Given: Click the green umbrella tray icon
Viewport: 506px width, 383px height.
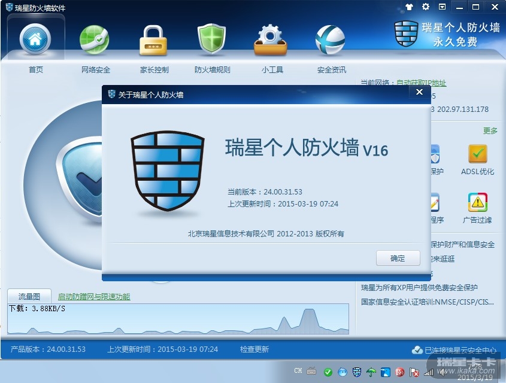Looking at the screenshot, I should click(x=371, y=372).
